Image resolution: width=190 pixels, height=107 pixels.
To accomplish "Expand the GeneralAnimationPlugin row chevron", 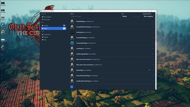I will (x=153, y=75).
